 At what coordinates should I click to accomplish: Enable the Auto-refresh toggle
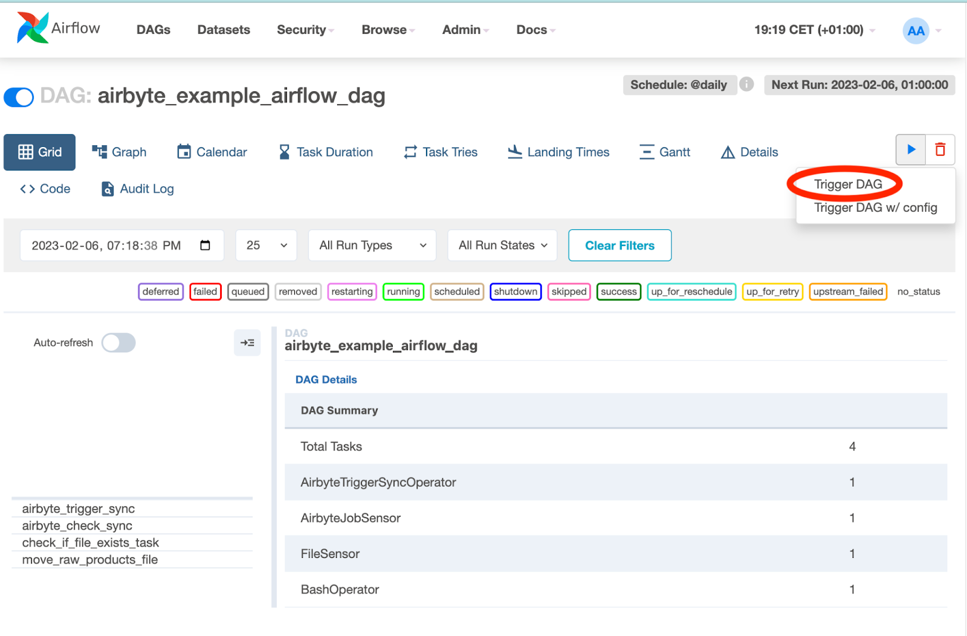(118, 343)
